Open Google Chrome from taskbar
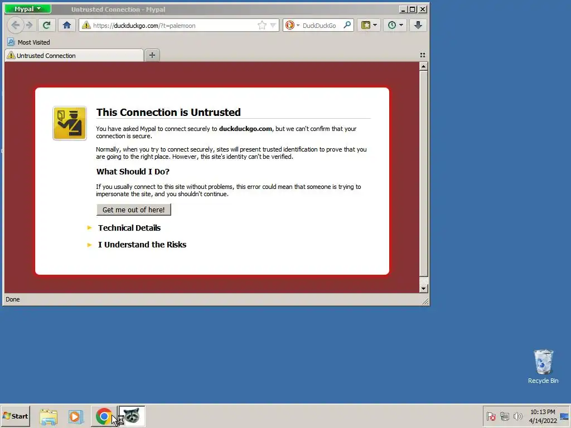Viewport: 571px width, 428px height. (104, 416)
